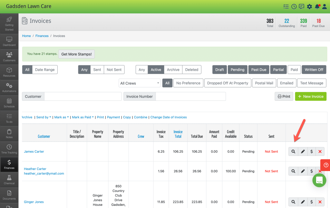Open the to-do checklist icon in header

tap(286, 6)
